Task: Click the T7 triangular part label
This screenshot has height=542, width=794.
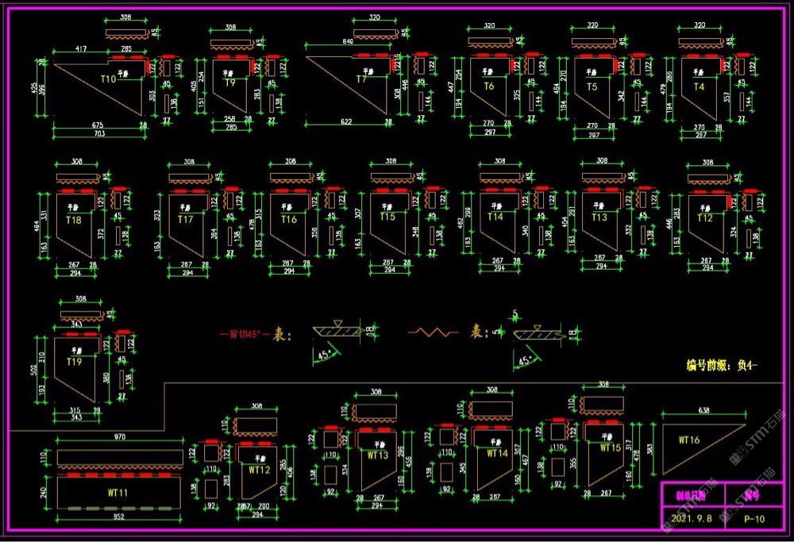Action: 361,79
